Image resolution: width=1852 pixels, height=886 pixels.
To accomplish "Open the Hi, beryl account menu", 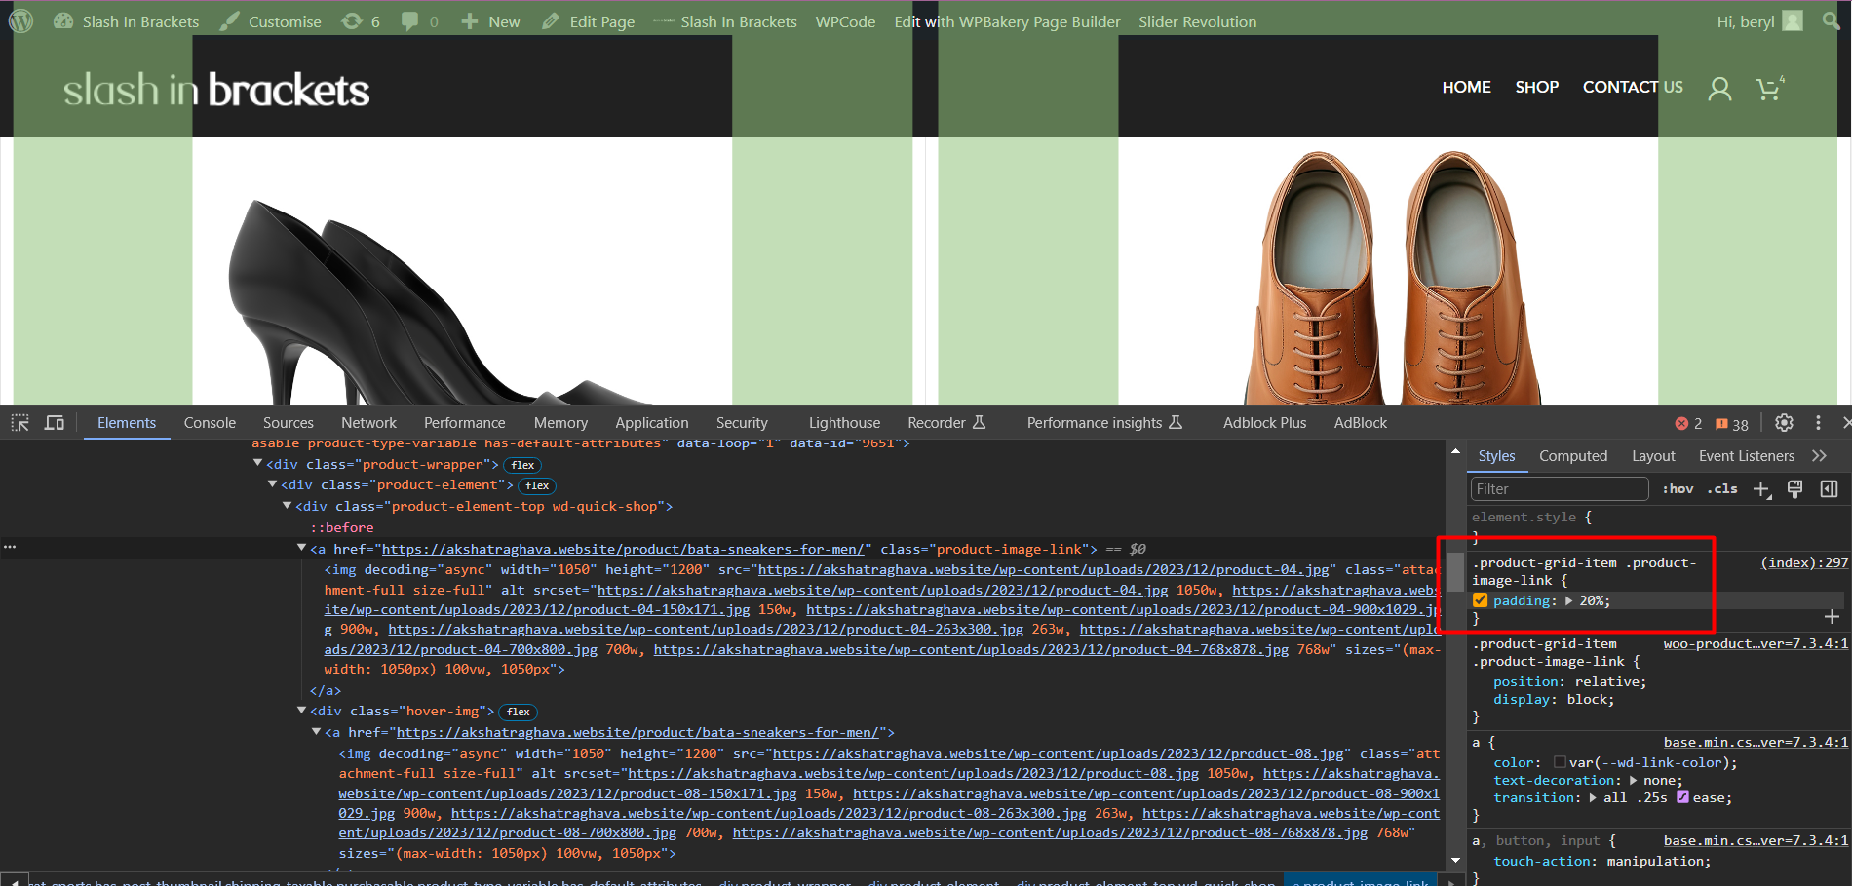I will point(1759,21).
